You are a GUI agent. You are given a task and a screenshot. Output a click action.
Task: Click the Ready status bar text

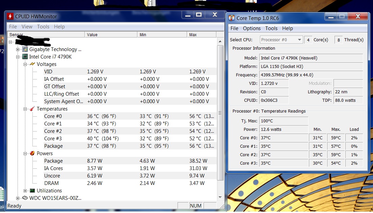pyautogui.click(x=14, y=206)
